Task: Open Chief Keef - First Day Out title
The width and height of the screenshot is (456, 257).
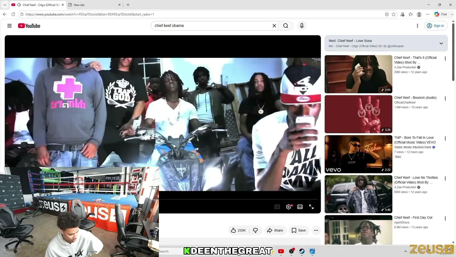Action: [413, 218]
